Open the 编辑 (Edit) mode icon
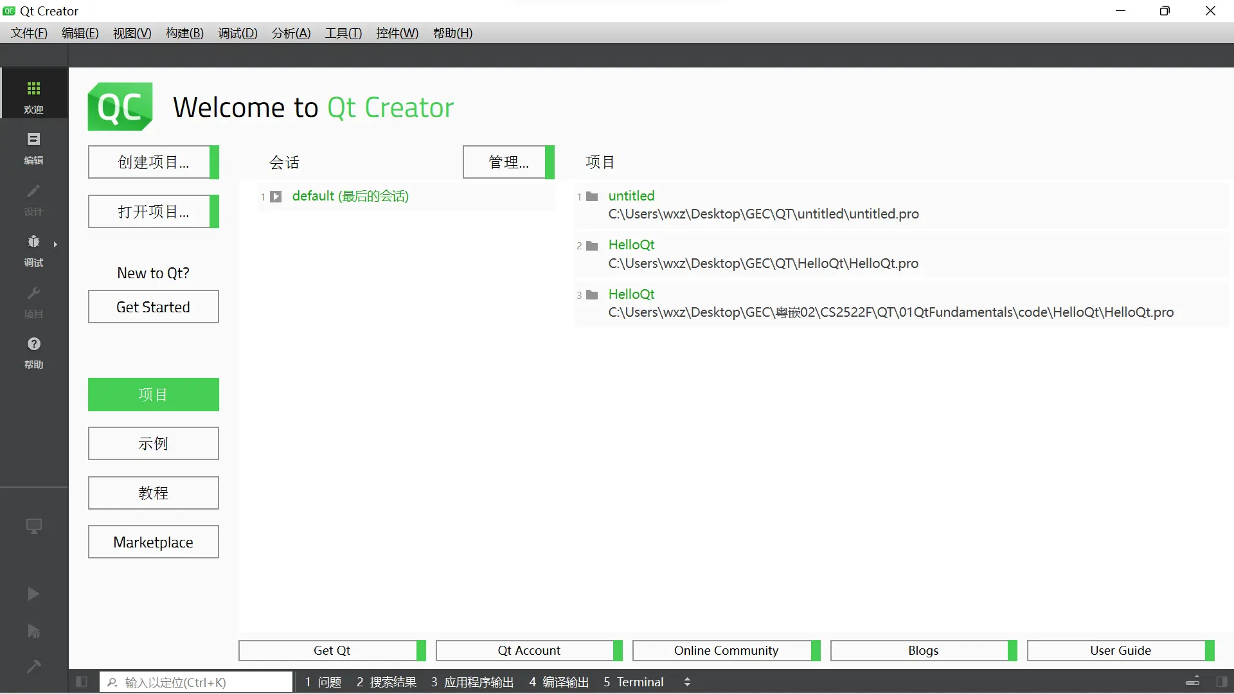Screen dimensions: 1234x694 (33, 139)
